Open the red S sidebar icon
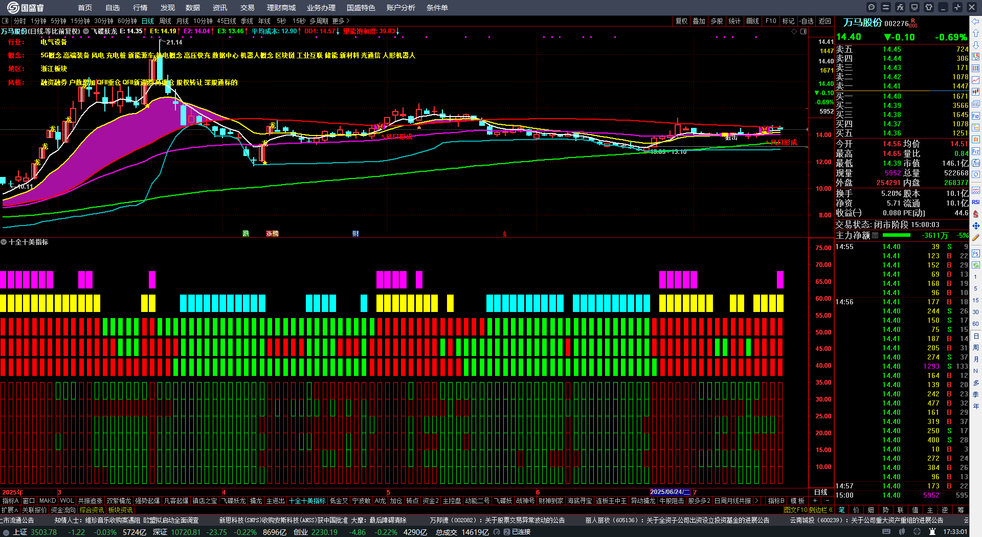Viewport: 982px width, 537px height. coord(976,214)
